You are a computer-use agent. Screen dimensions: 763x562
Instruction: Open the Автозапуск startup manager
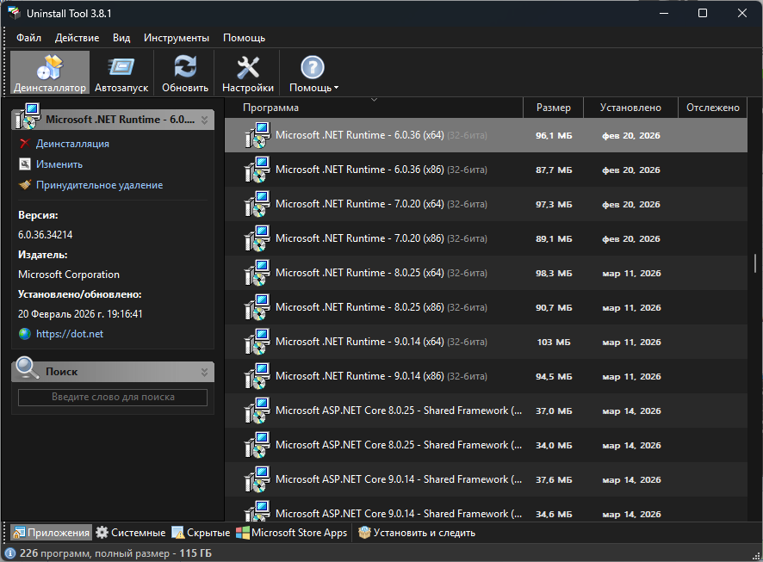coord(121,73)
